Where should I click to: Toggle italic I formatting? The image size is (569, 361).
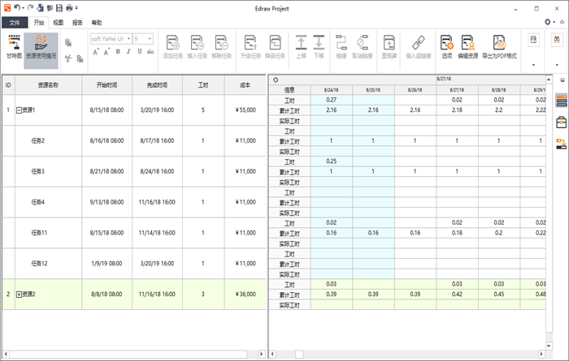pyautogui.click(x=128, y=52)
